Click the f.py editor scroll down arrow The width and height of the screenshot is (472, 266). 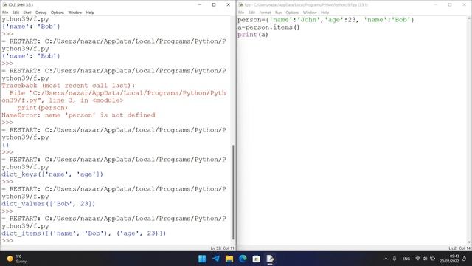click(469, 242)
